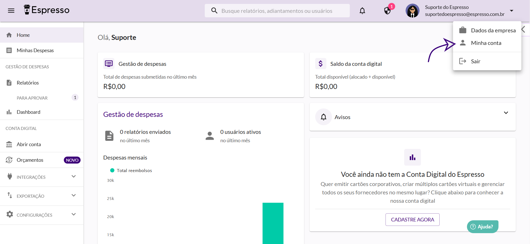The image size is (530, 244).
Task: Open Dashboard in sidebar
Action: click(x=42, y=112)
